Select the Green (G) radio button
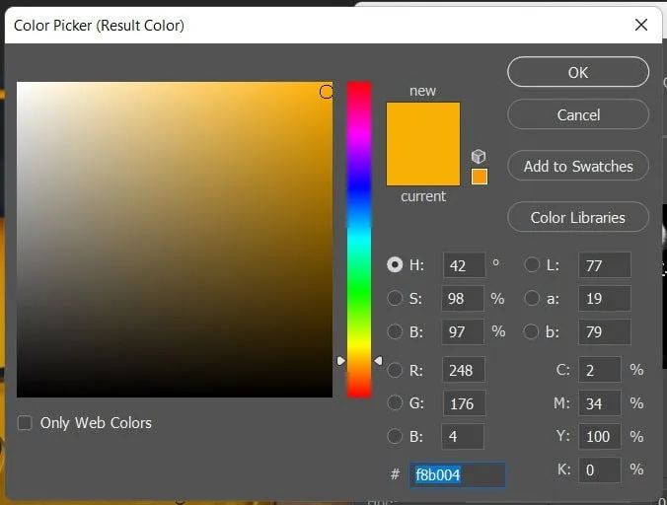The height and width of the screenshot is (505, 667). pos(396,402)
